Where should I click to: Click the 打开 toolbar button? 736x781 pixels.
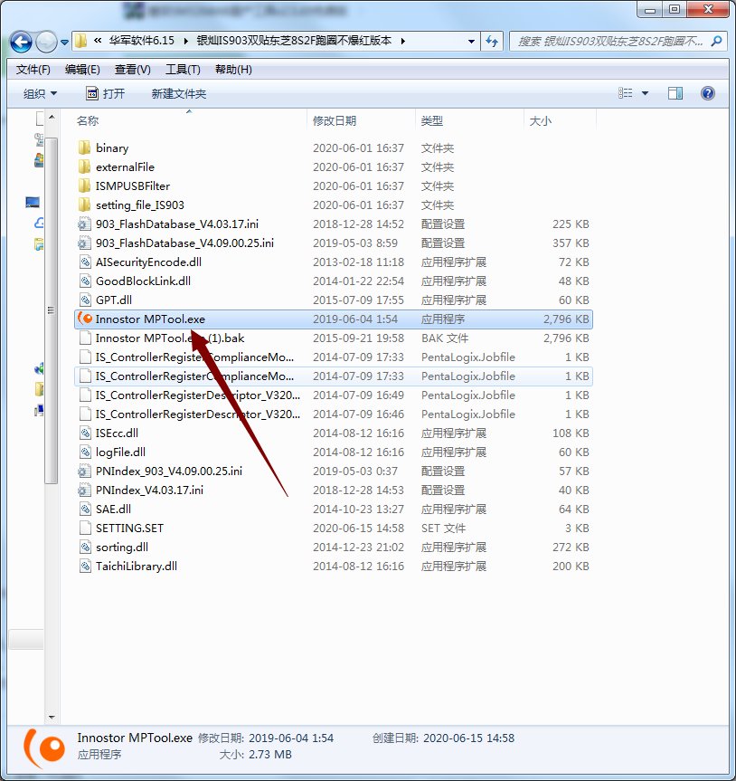pos(106,93)
